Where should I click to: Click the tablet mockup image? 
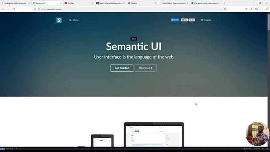click(102, 141)
